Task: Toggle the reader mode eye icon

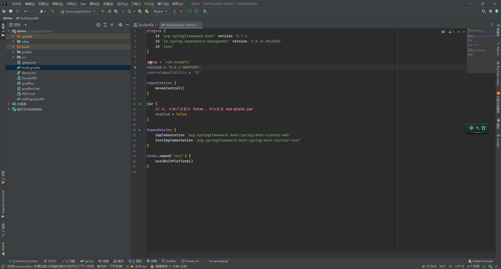Action: 443,32
